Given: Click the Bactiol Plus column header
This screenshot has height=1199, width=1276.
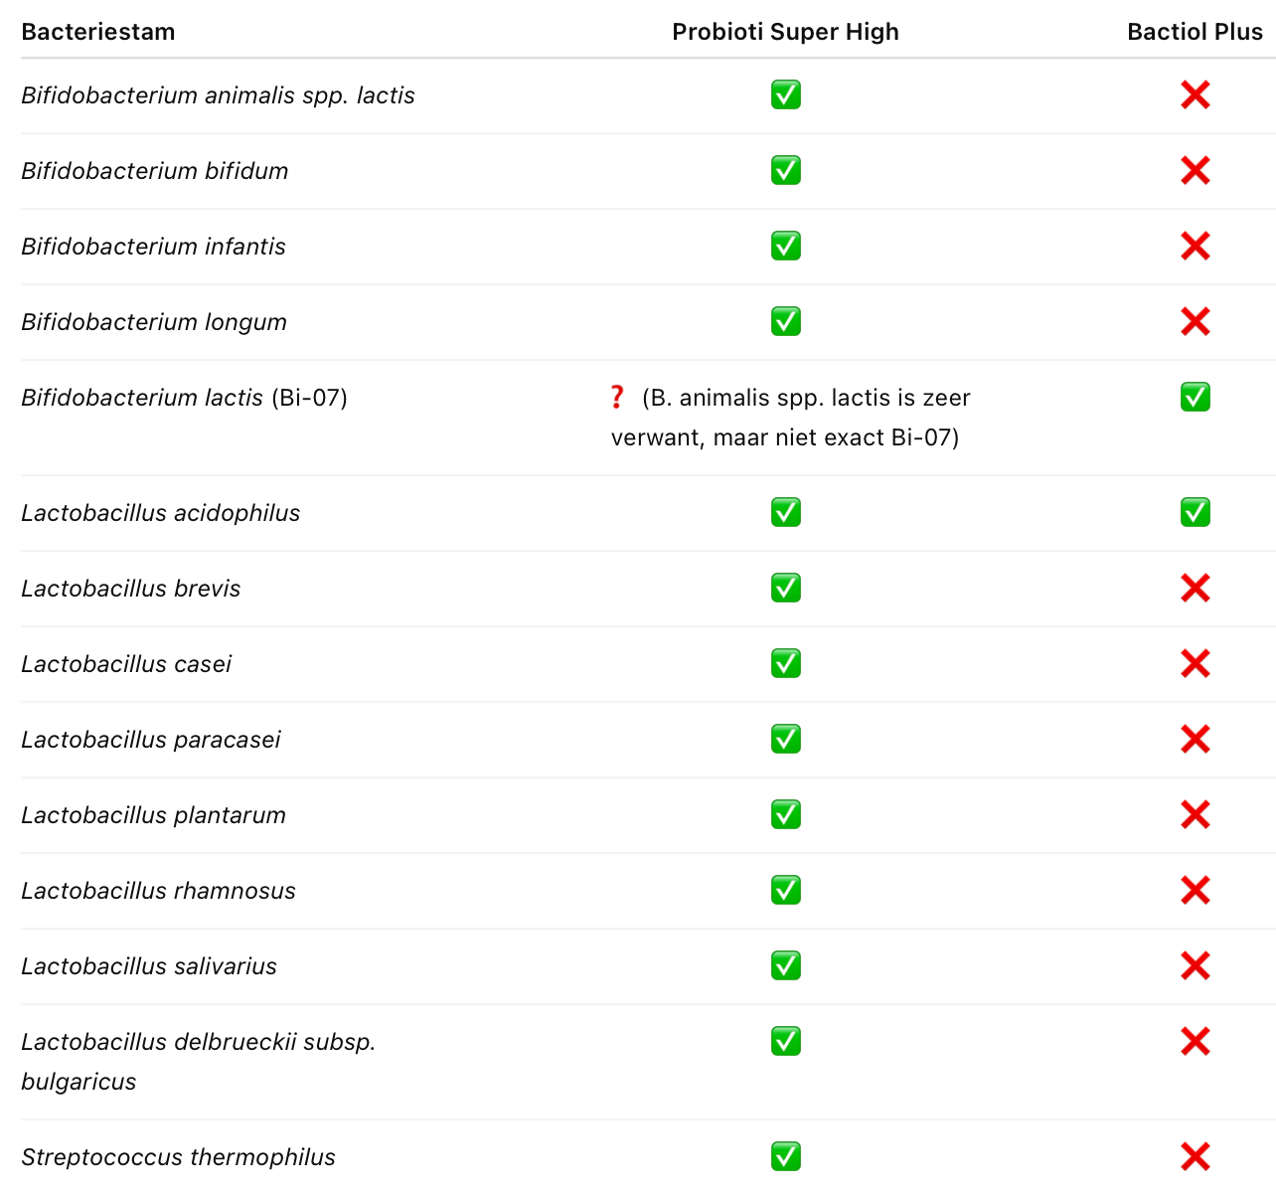Looking at the screenshot, I should 1195,32.
